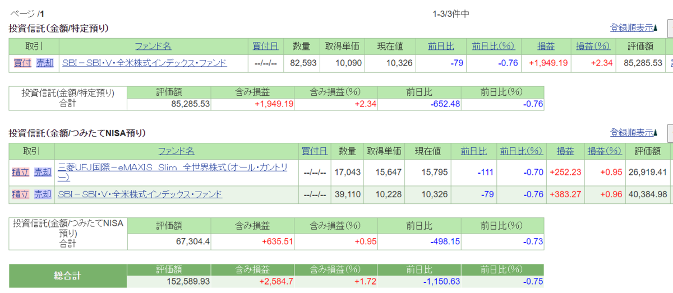
Task: Select the quantity value 82,593
Action: 303,63
